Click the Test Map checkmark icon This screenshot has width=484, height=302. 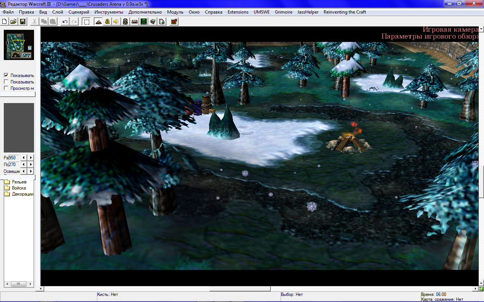point(174,22)
